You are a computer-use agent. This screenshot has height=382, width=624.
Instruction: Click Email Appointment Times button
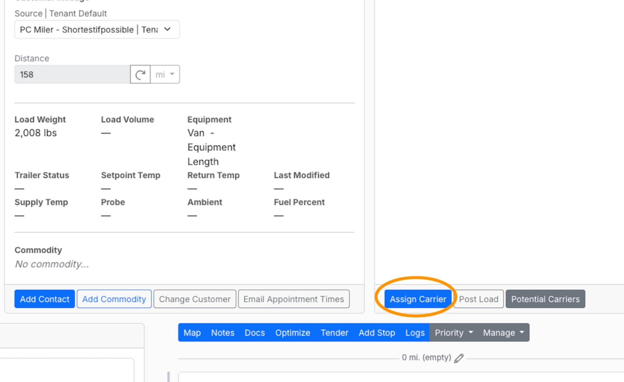pyautogui.click(x=294, y=299)
